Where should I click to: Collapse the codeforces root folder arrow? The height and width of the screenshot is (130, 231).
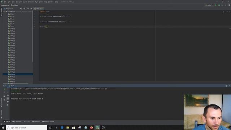4,12
